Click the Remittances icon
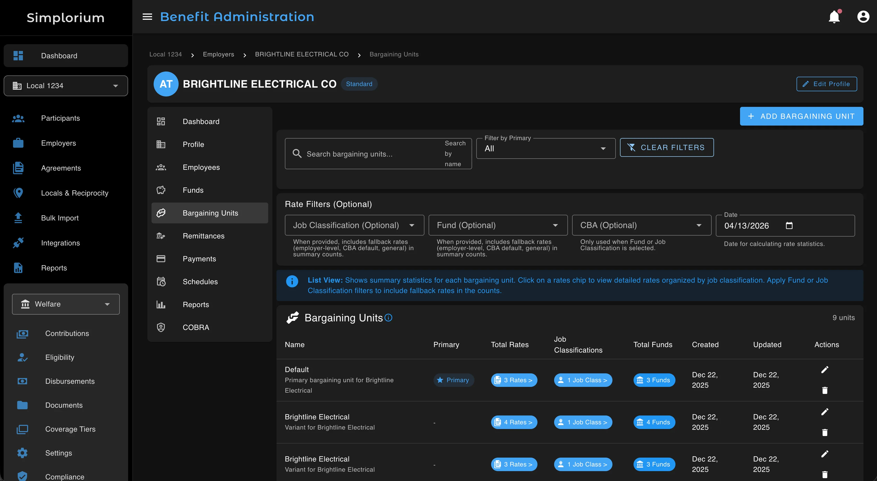Screen dimensions: 877x481 pyautogui.click(x=161, y=236)
